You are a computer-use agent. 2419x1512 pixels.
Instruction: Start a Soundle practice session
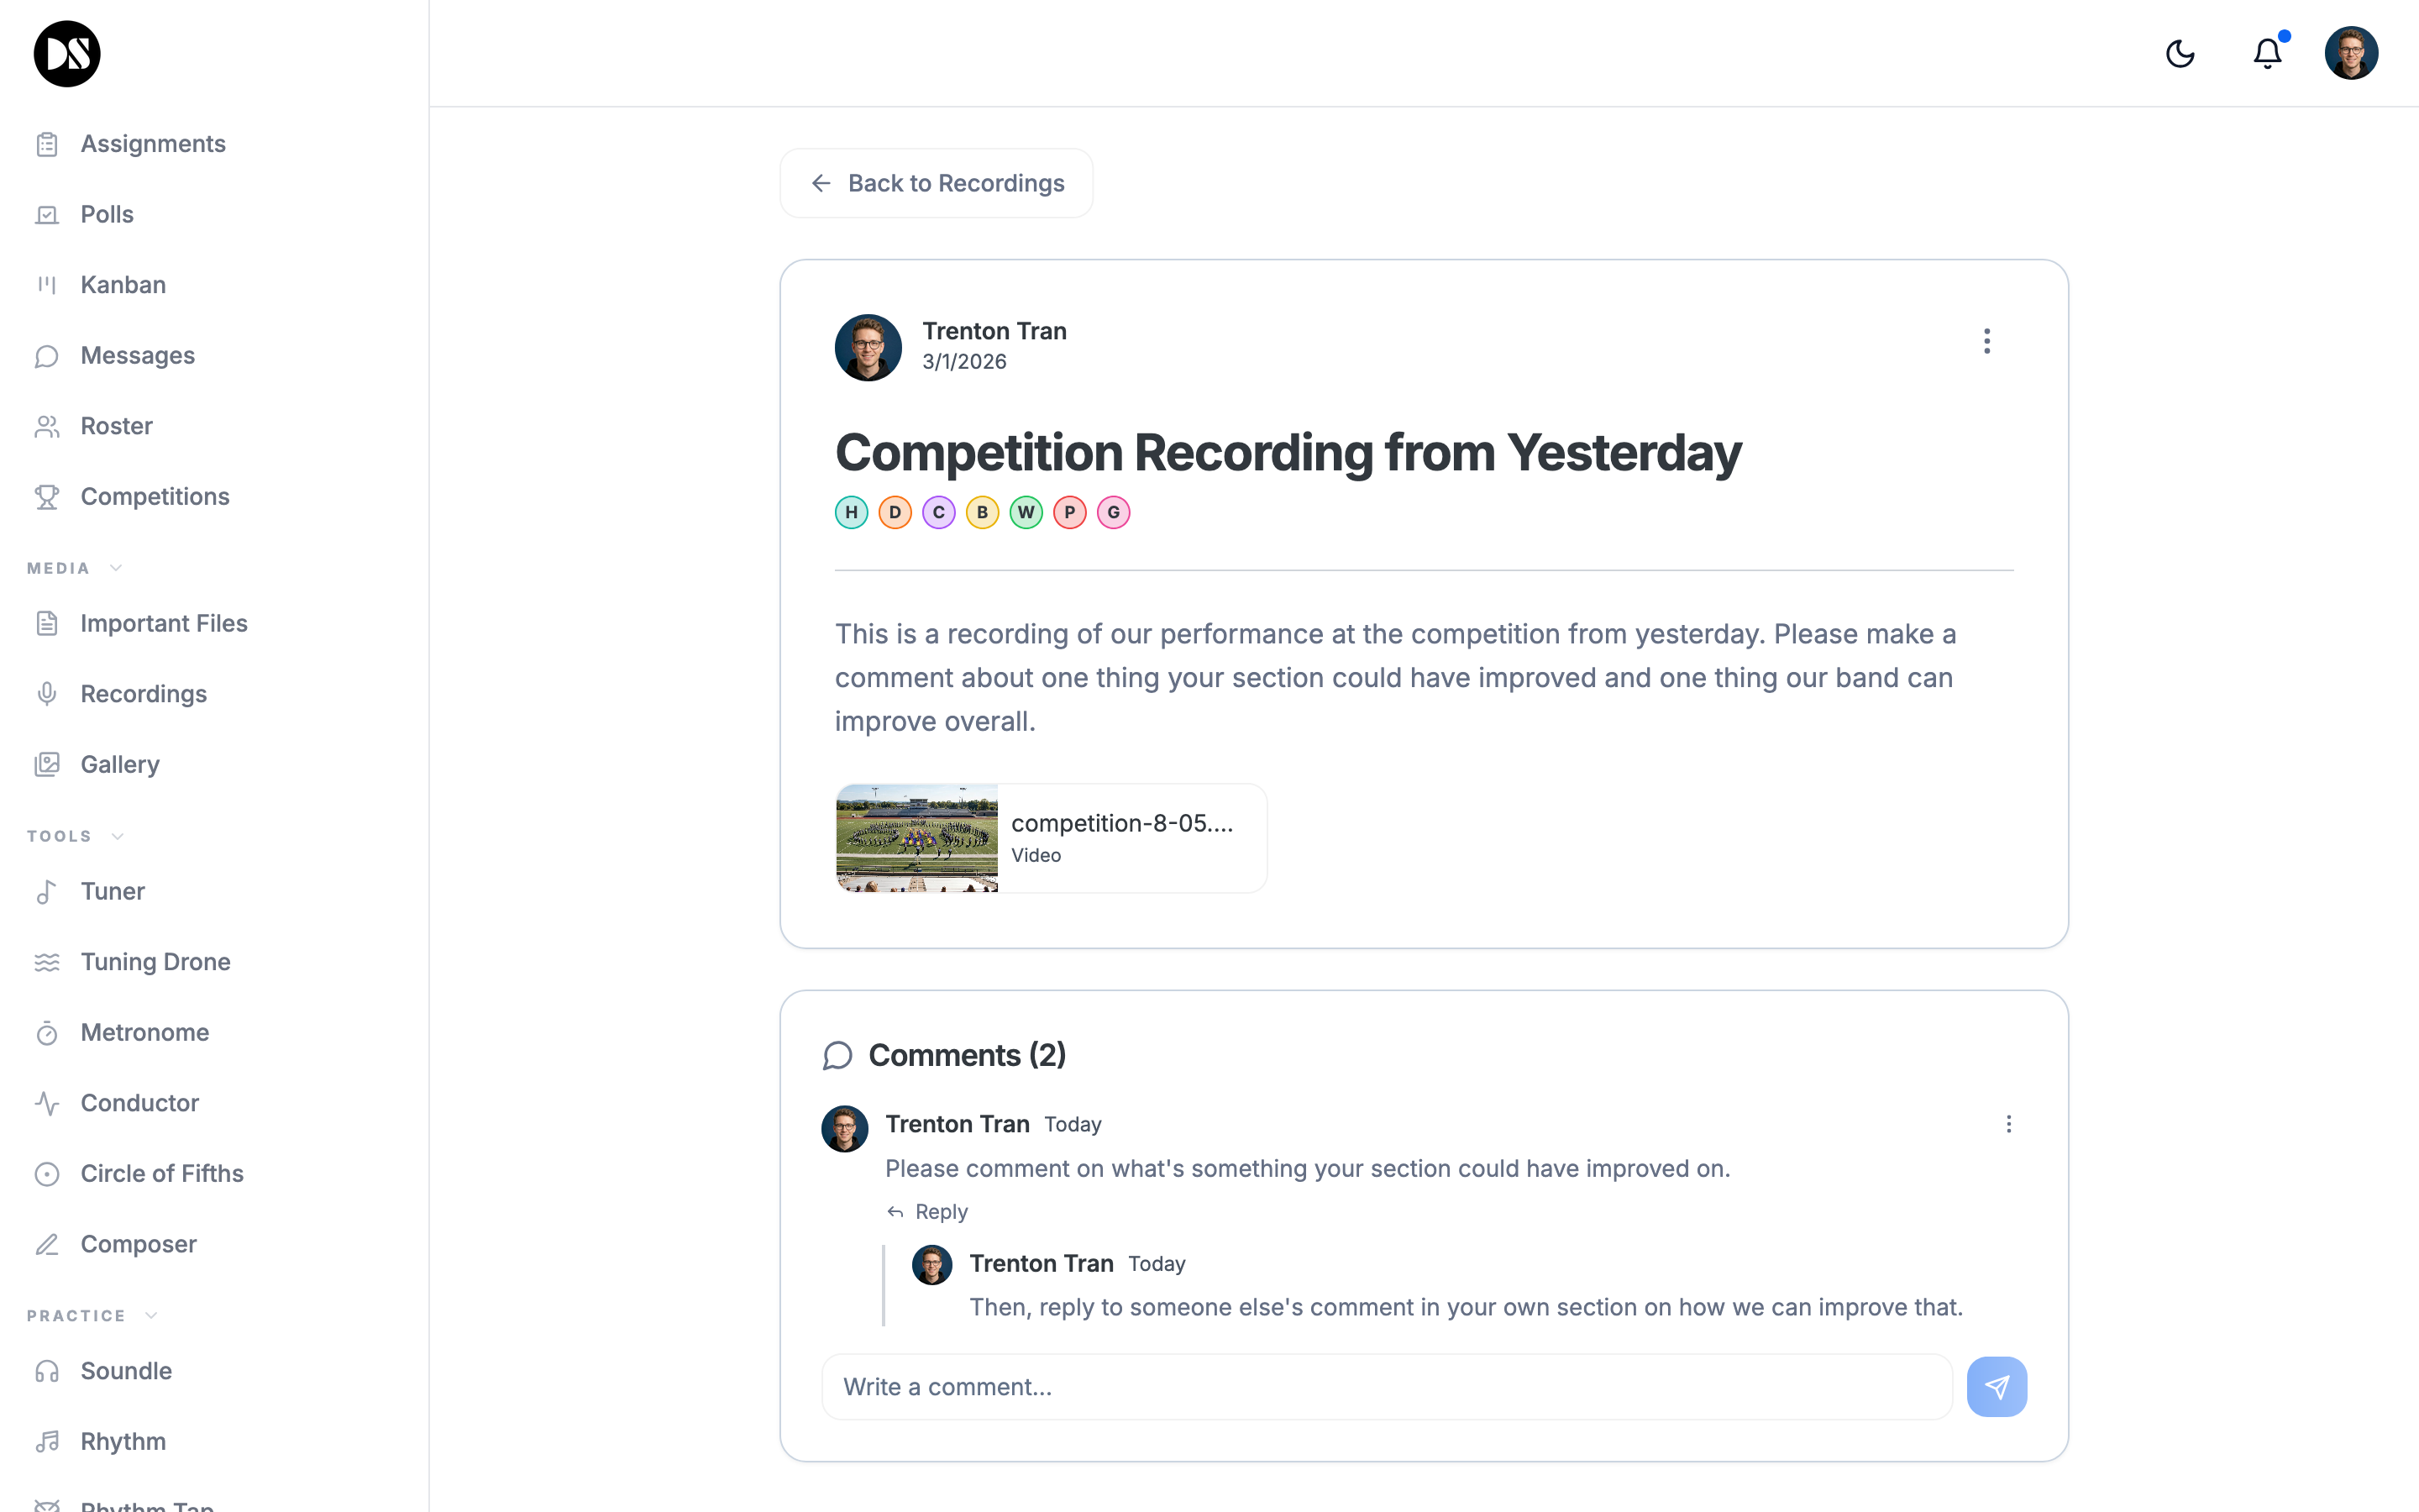[x=126, y=1370]
